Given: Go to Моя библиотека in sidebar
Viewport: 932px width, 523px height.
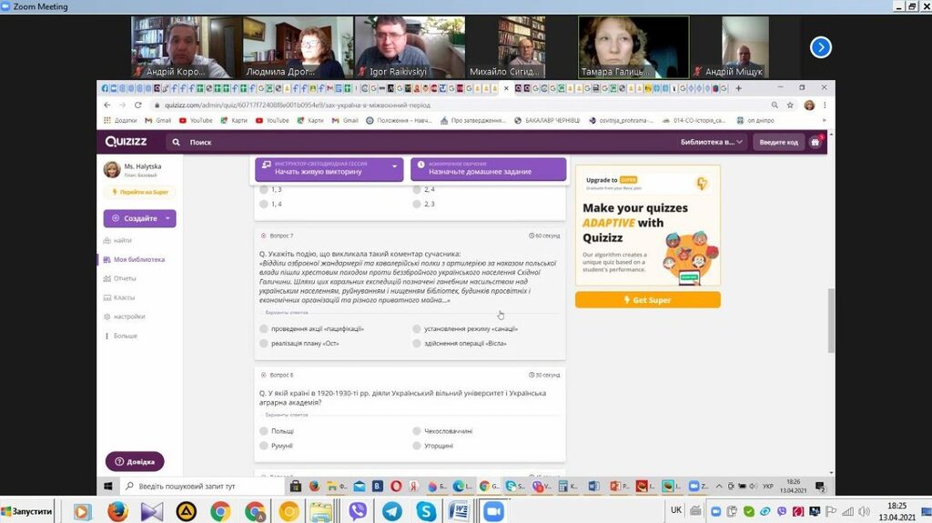Looking at the screenshot, I should click(x=138, y=259).
